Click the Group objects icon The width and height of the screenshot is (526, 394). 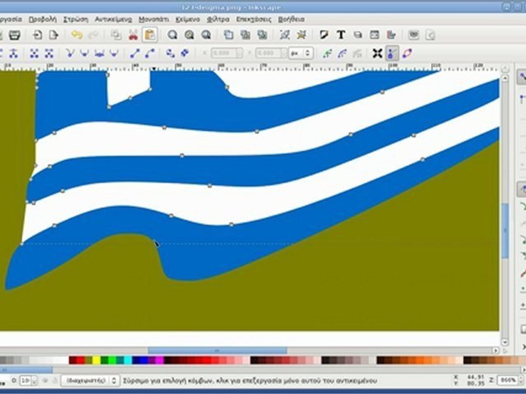pyautogui.click(x=285, y=35)
